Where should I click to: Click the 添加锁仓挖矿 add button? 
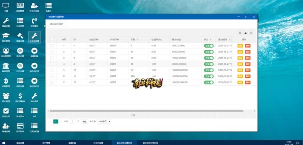(x=57, y=24)
